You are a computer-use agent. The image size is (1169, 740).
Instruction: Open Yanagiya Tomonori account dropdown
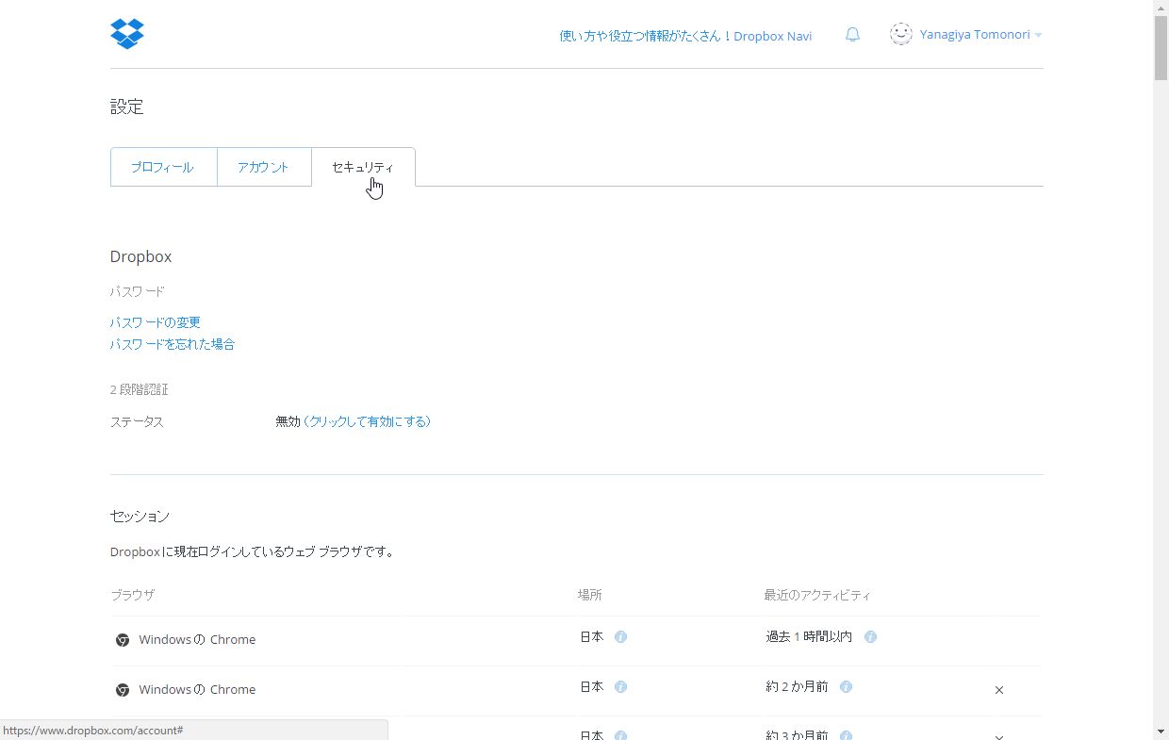pos(980,35)
